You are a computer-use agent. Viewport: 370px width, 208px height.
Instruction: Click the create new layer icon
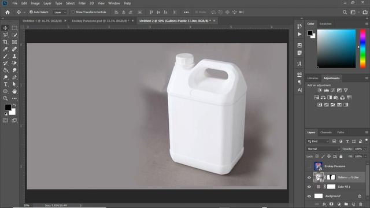[353, 204]
